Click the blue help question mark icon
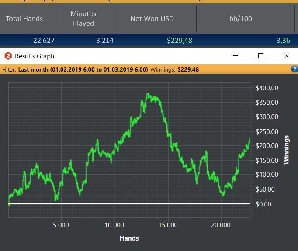 (x=295, y=69)
